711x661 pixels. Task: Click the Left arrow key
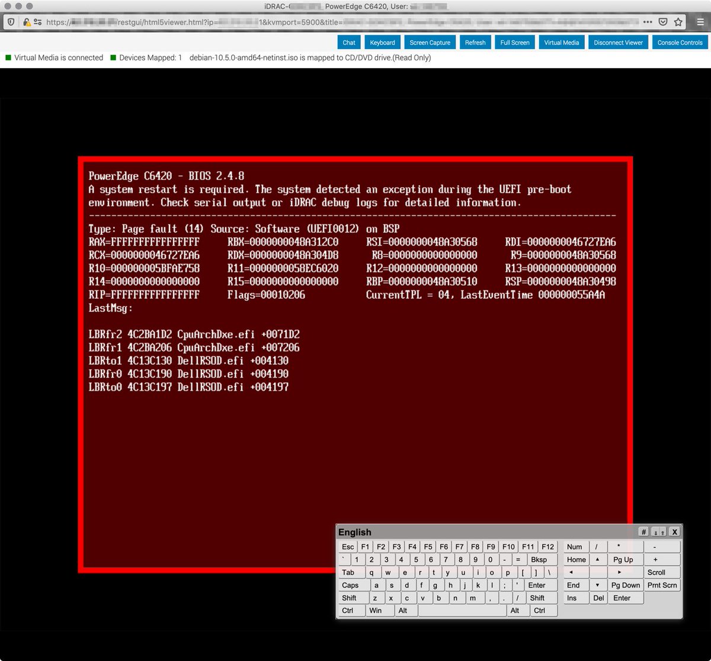(576, 573)
